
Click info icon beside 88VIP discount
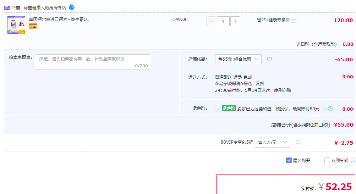298,143
